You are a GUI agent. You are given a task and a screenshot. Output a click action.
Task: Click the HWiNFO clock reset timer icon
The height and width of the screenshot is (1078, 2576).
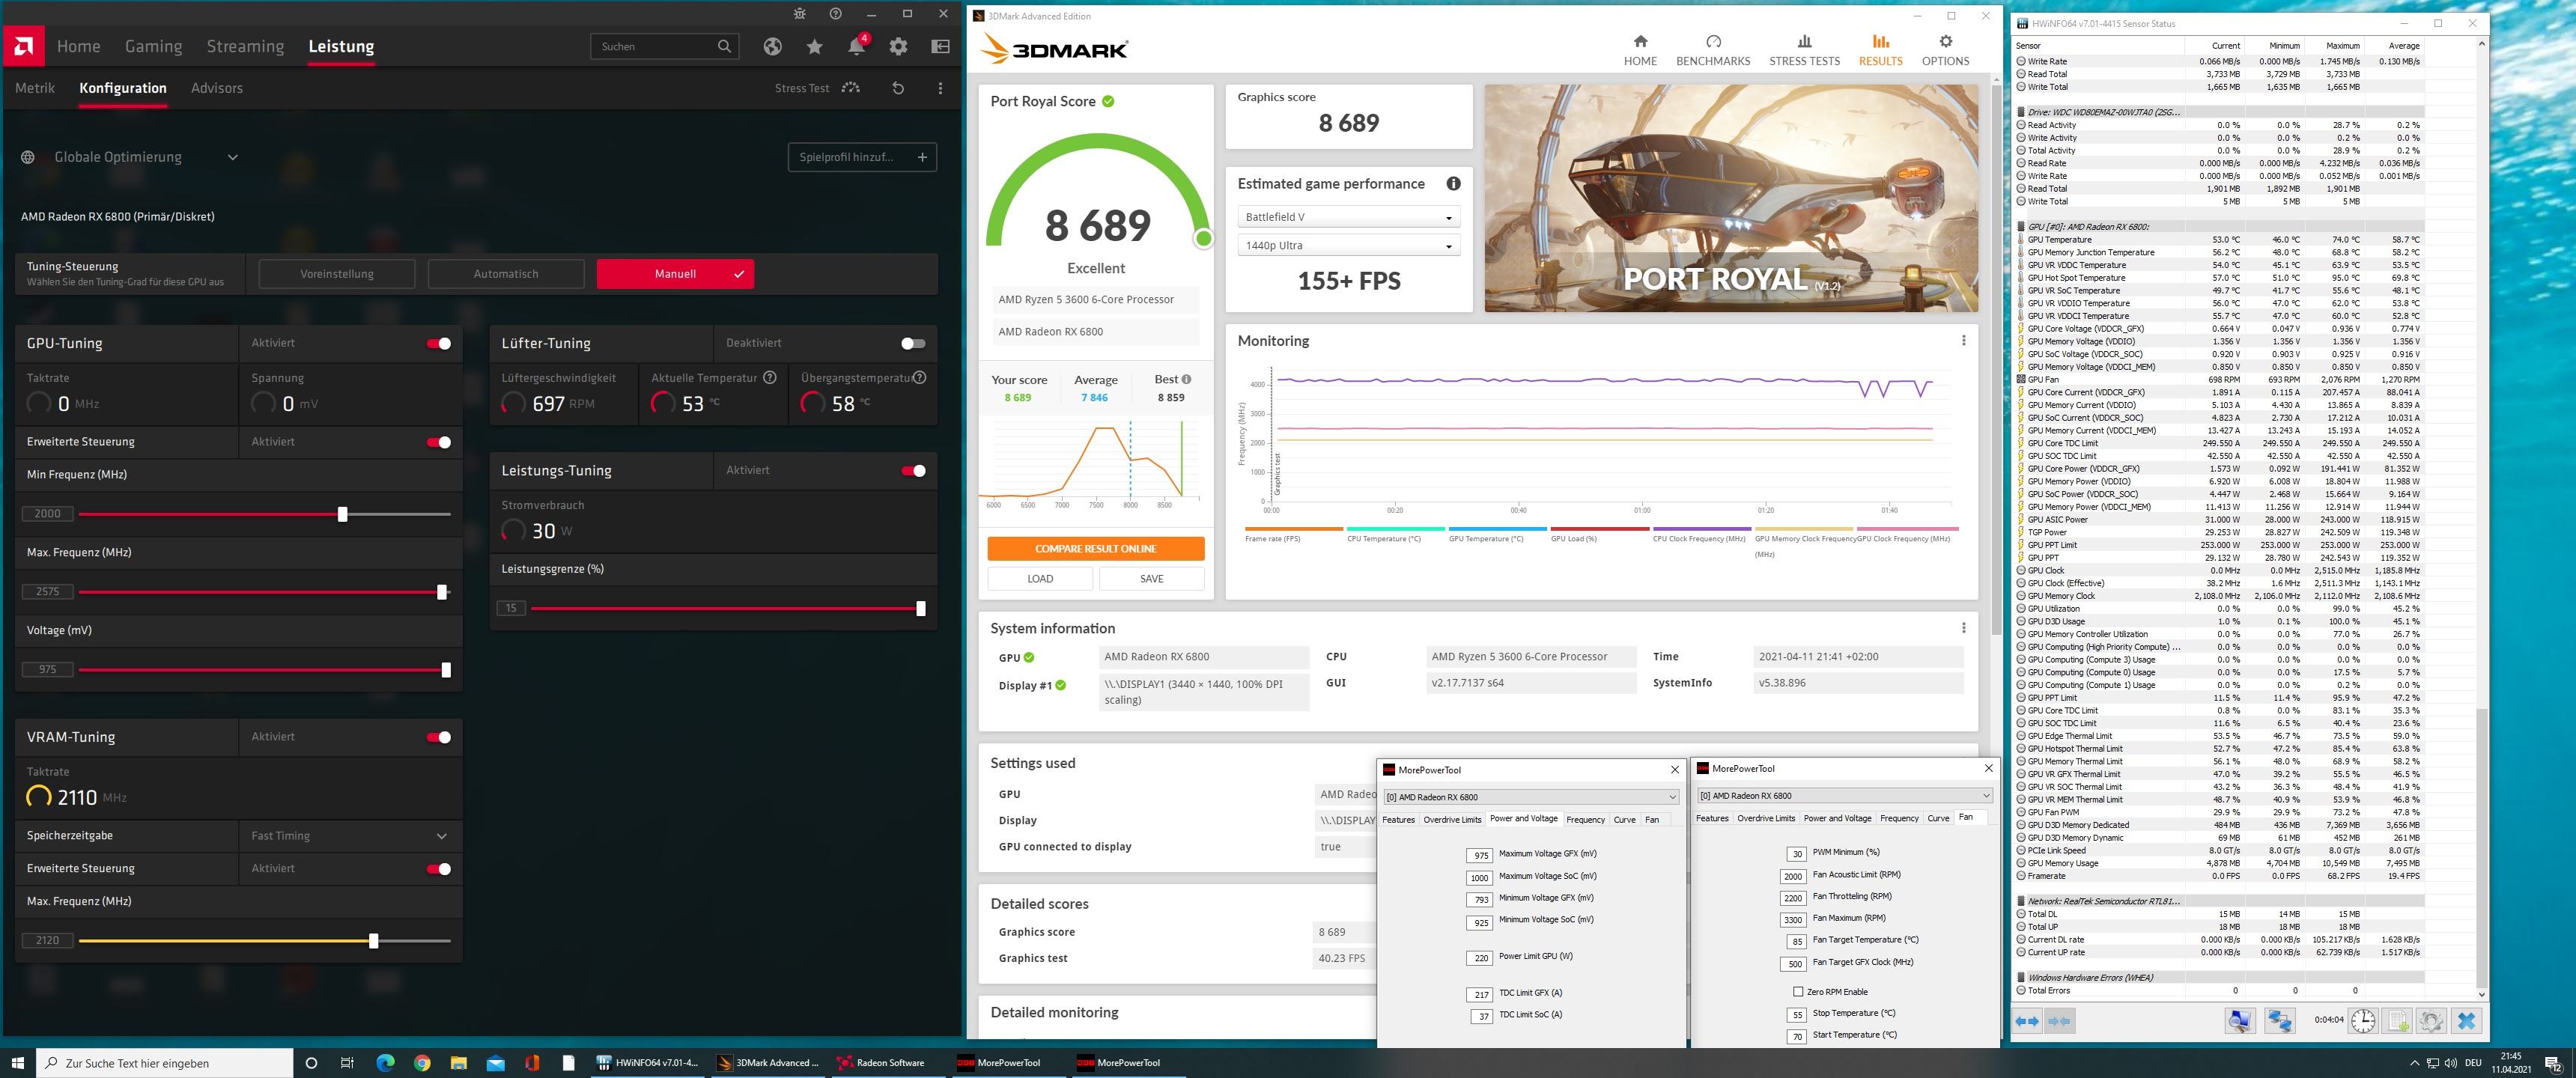(x=2362, y=1021)
